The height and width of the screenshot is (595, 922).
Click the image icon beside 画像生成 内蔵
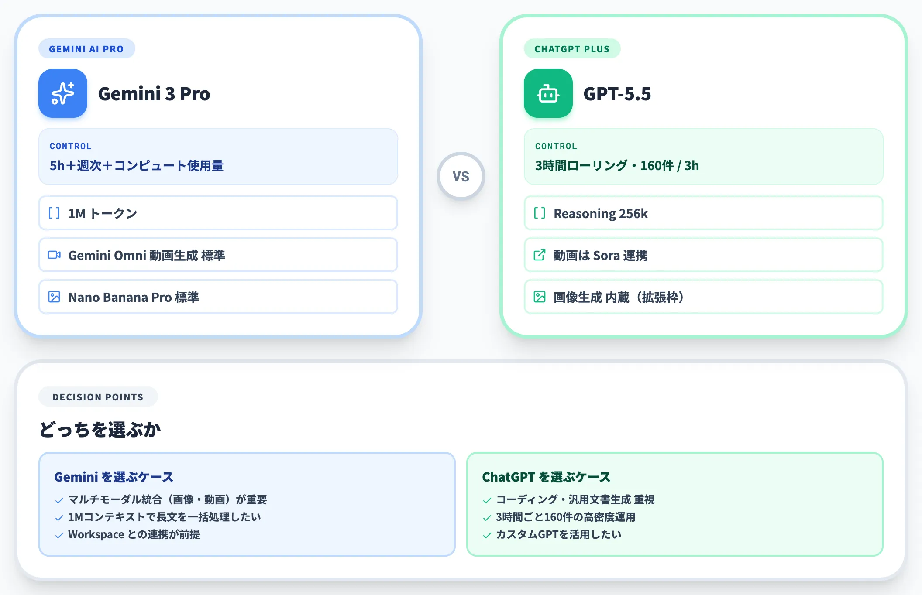(x=540, y=297)
